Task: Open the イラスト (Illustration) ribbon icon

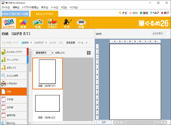Action: pyautogui.click(x=52, y=23)
